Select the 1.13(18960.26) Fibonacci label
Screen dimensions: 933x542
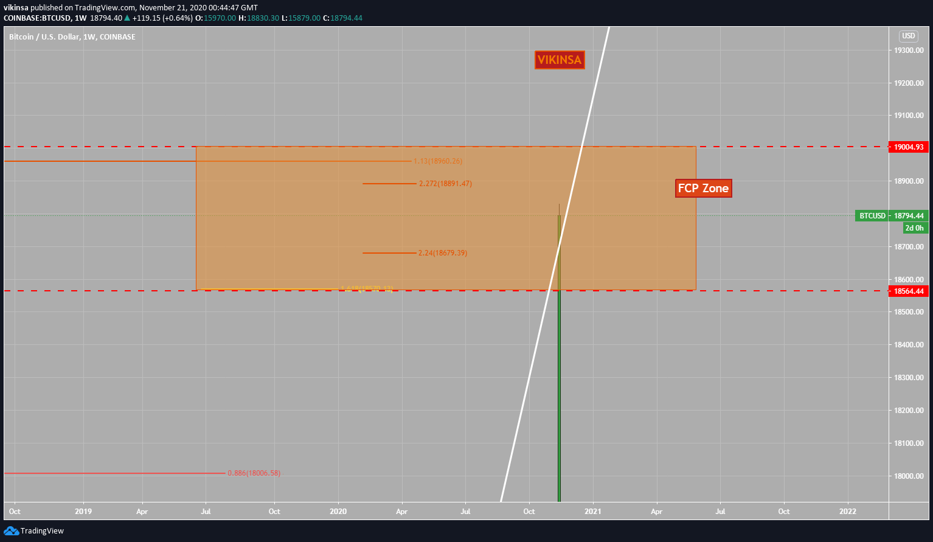click(438, 161)
